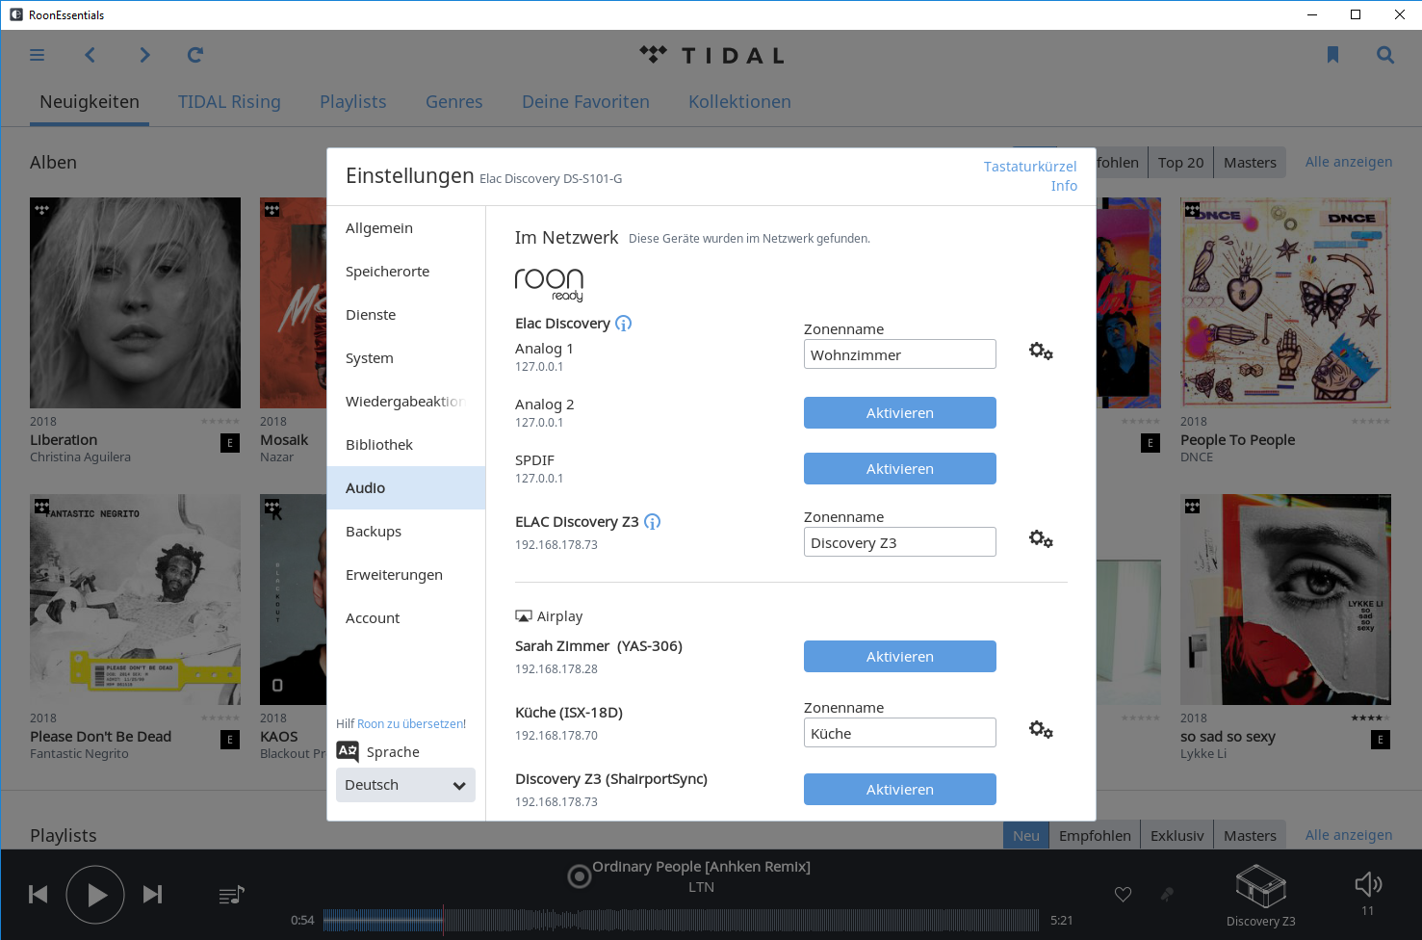Screen dimensions: 1422x940
Task: Click the Sprache translate icon
Action: click(348, 751)
